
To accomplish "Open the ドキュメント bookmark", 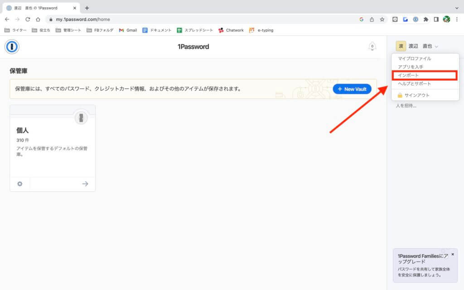I will pos(157,30).
